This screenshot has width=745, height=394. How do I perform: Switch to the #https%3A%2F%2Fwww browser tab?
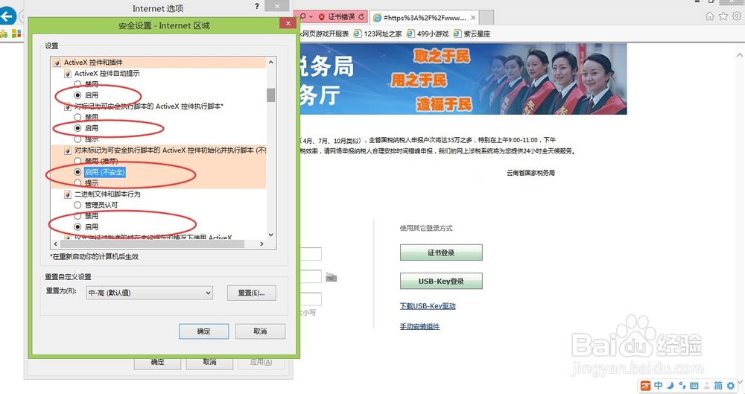click(425, 18)
